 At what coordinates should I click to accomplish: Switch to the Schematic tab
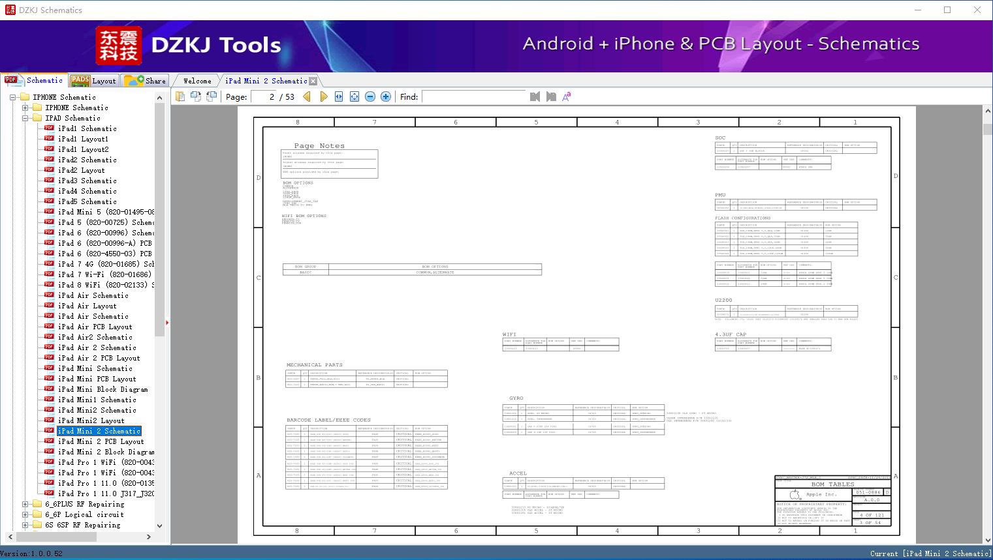34,80
